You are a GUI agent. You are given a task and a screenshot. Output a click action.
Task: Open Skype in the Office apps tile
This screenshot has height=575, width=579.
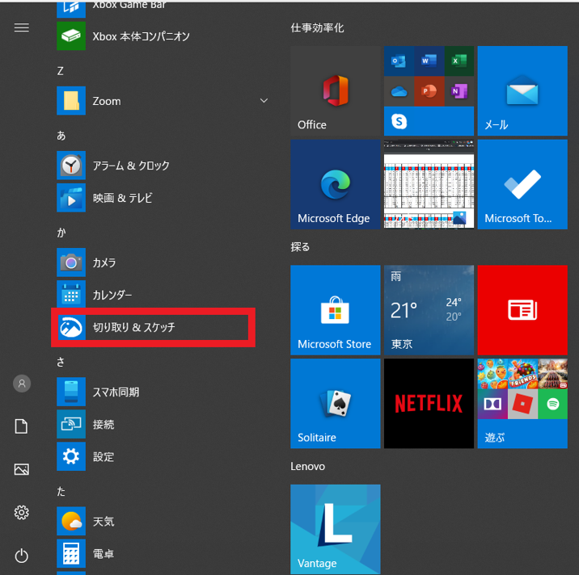(399, 121)
